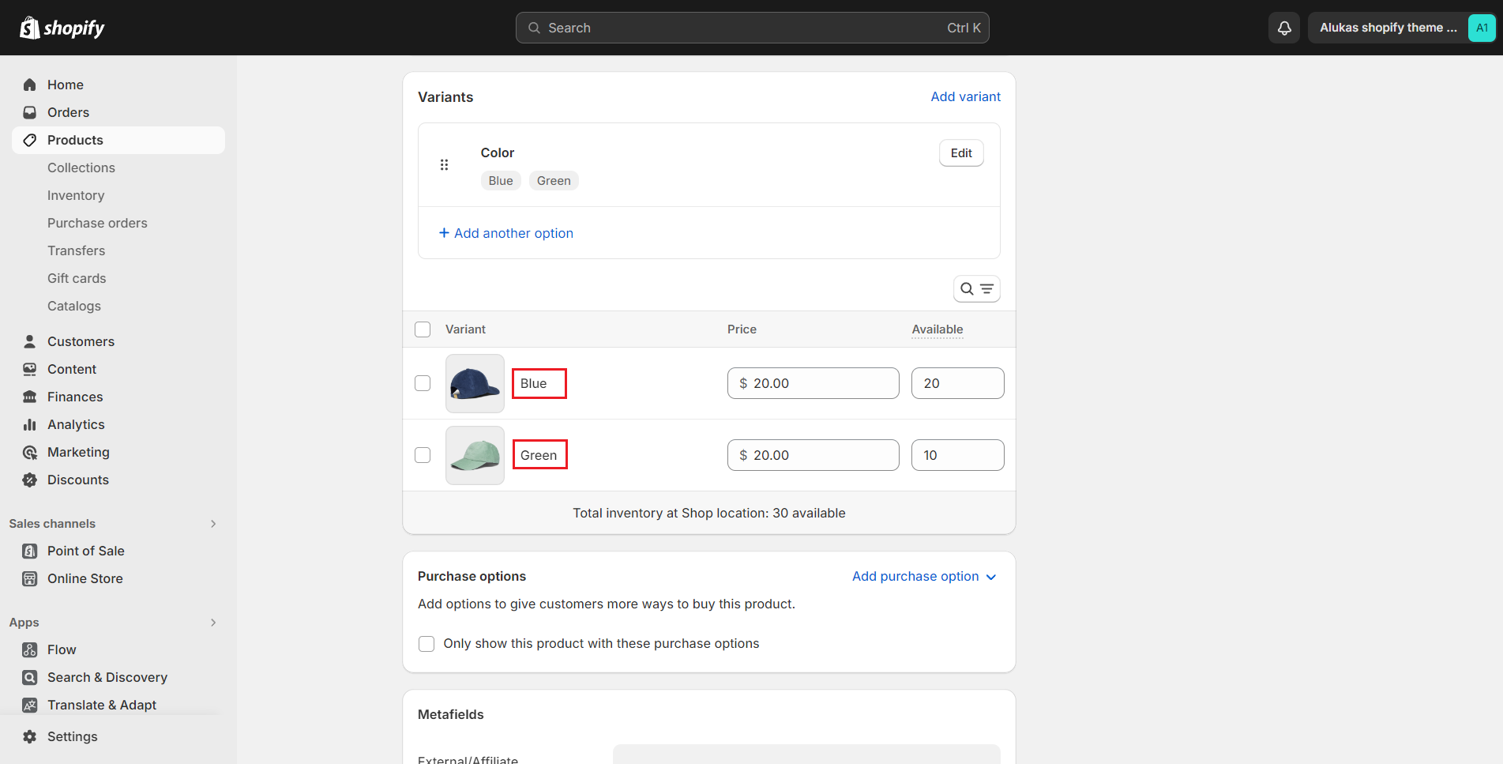Click the Discounts badge icon
The image size is (1503, 764).
[x=30, y=480]
